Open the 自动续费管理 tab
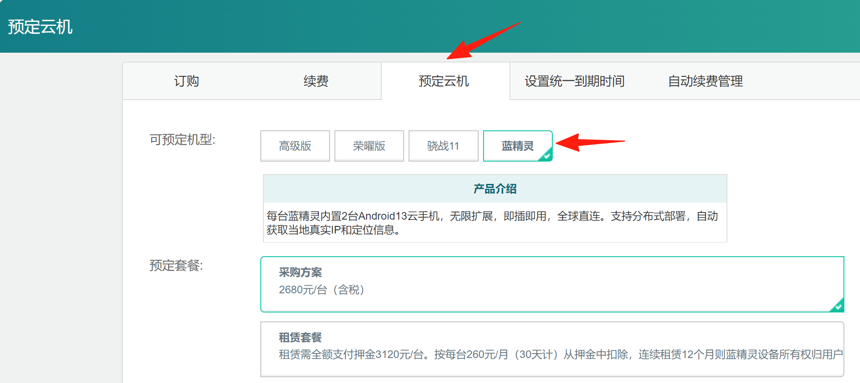The image size is (860, 383). tap(705, 81)
